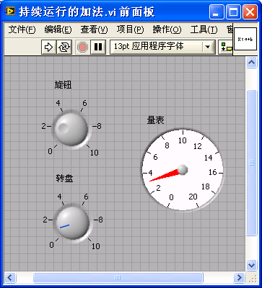The width and height of the screenshot is (262, 288).
Task: Click the 旋钮 knob control
Action: pyautogui.click(x=71, y=129)
